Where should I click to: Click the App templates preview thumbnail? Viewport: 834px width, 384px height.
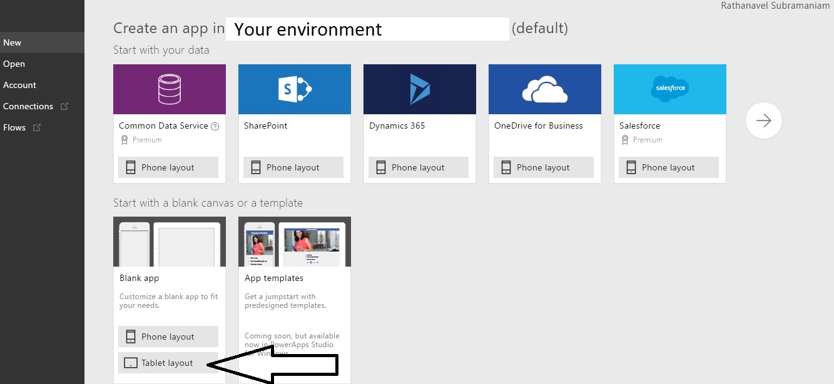[x=295, y=242]
